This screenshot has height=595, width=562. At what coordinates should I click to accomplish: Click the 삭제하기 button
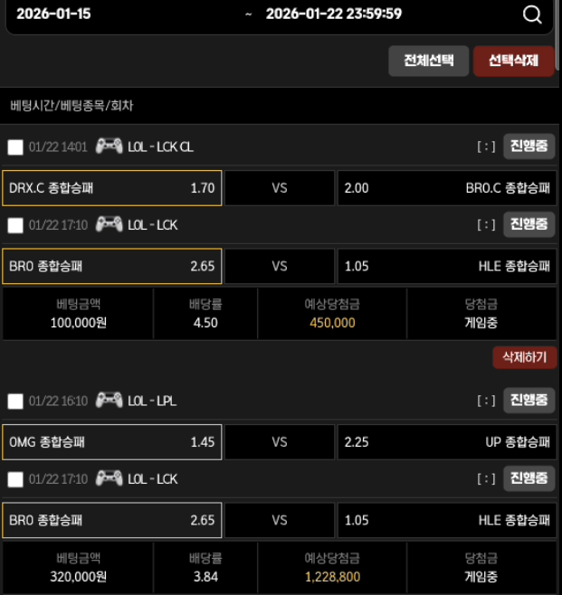(524, 357)
